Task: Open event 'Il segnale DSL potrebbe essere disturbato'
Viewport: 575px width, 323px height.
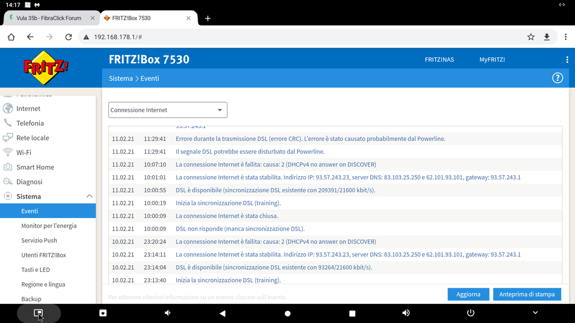Action: pos(250,151)
